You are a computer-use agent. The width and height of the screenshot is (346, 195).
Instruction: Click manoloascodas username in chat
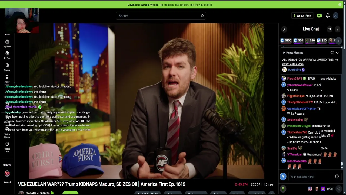coord(297,161)
